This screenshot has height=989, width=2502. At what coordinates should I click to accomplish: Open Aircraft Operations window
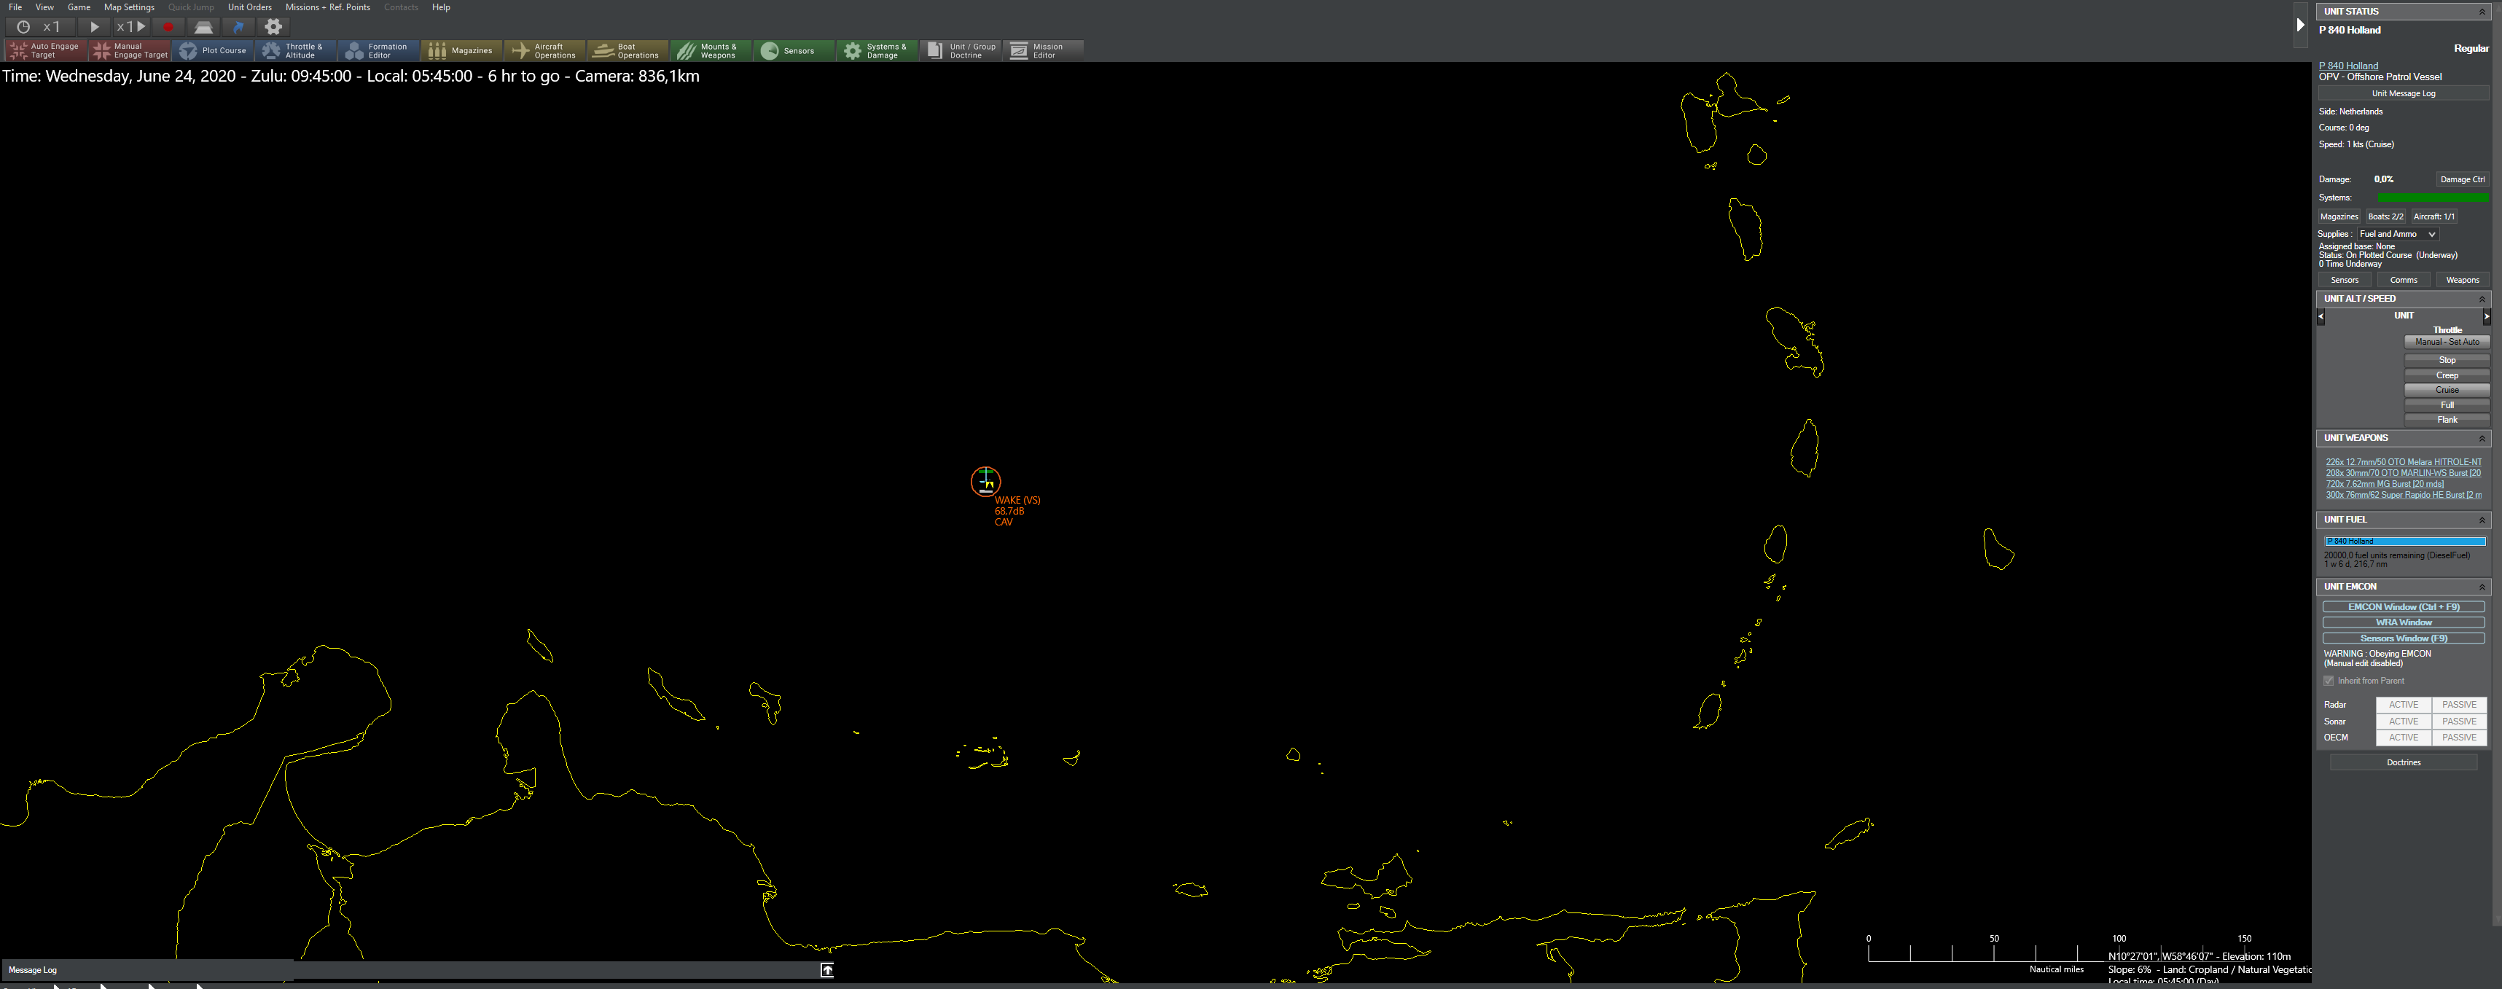pos(545,50)
